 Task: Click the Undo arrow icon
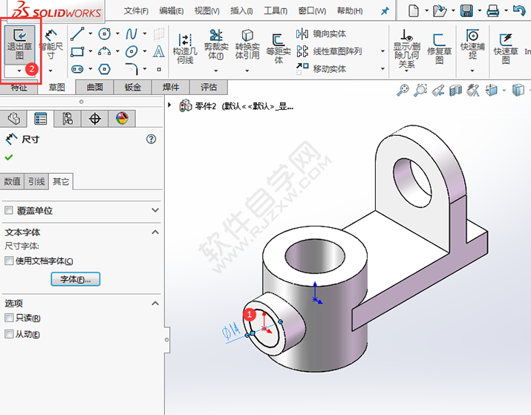point(519,10)
